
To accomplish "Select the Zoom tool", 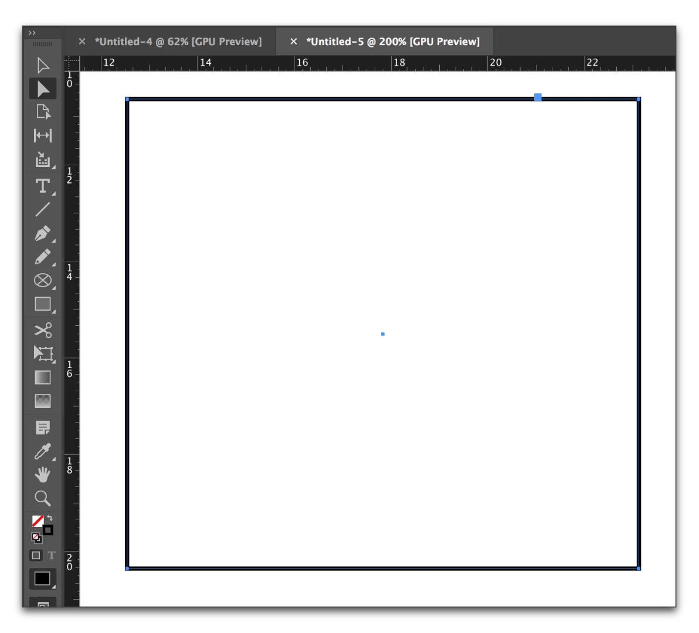I will (x=43, y=498).
